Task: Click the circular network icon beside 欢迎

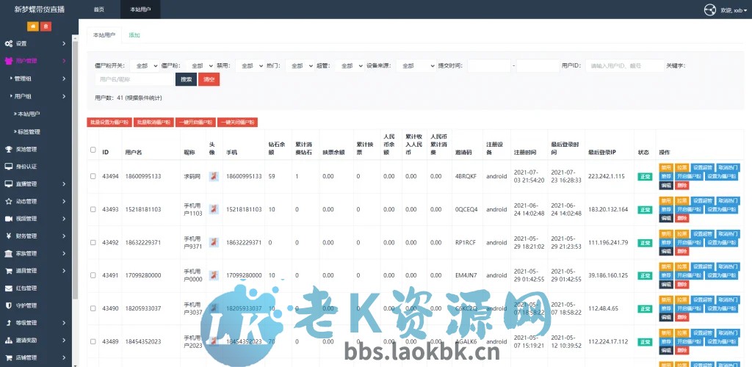Action: [x=710, y=10]
